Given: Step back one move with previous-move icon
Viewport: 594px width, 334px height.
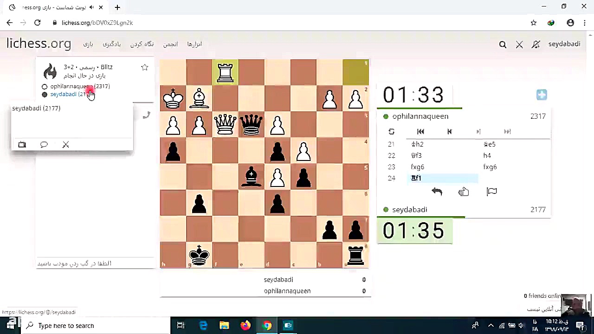Looking at the screenshot, I should [449, 132].
